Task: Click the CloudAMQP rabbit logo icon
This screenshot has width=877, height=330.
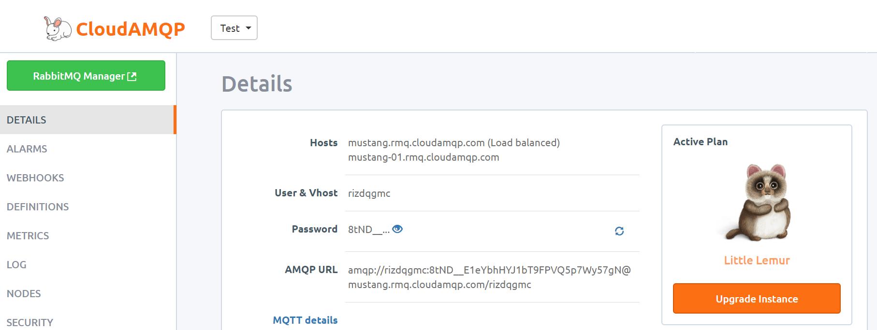Action: click(x=58, y=28)
